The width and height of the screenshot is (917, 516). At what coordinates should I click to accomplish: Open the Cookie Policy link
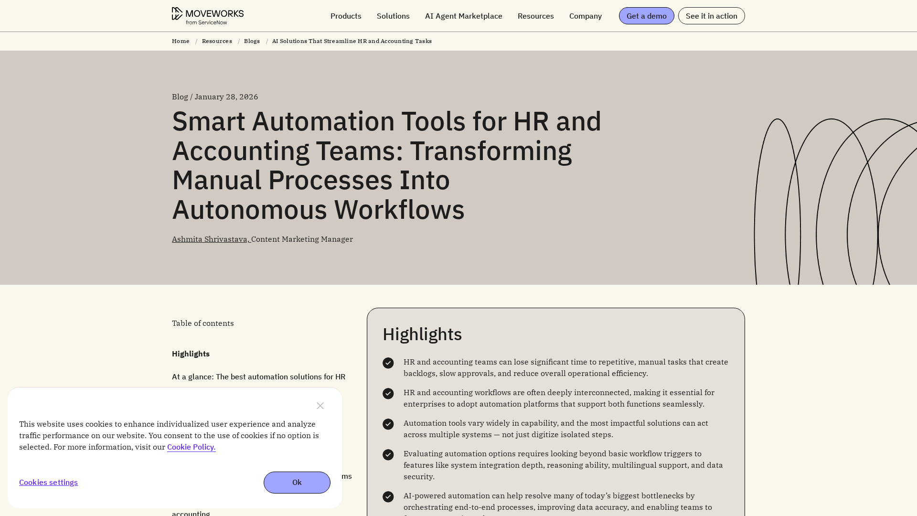coord(192,447)
